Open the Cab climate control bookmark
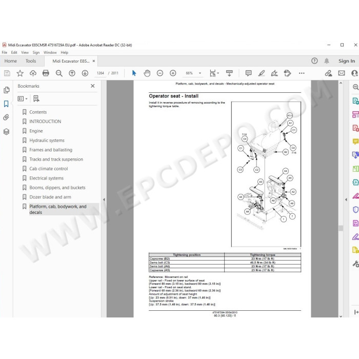Image resolution: width=359 pixels, height=359 pixels. click(x=49, y=169)
